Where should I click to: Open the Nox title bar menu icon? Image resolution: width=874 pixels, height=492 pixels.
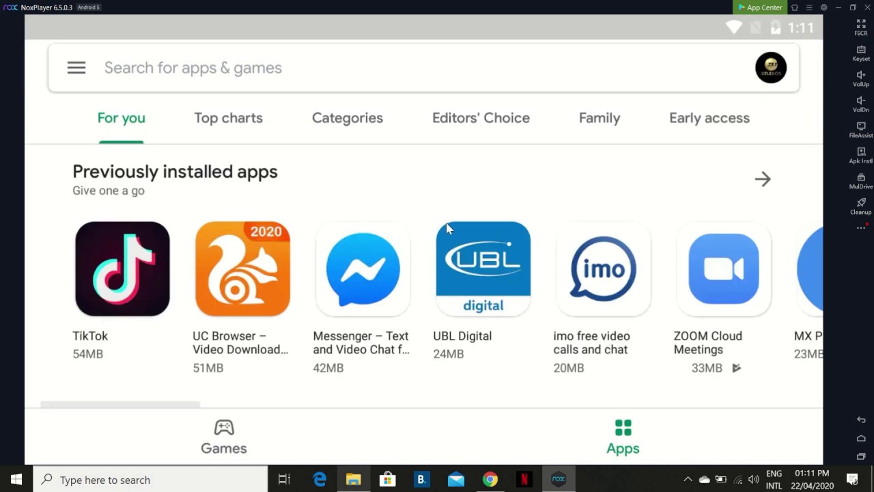(809, 8)
